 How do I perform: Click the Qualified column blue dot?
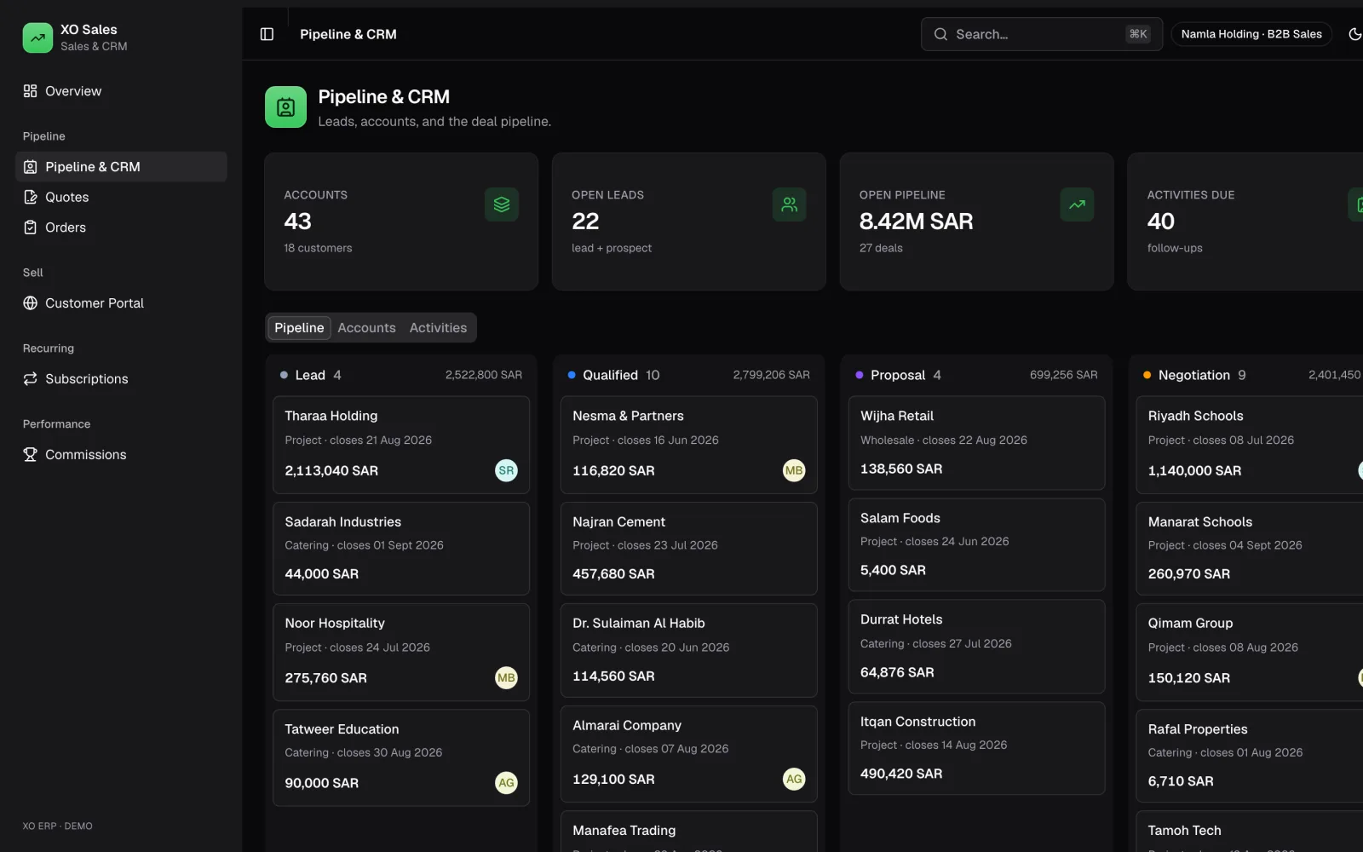tap(572, 375)
